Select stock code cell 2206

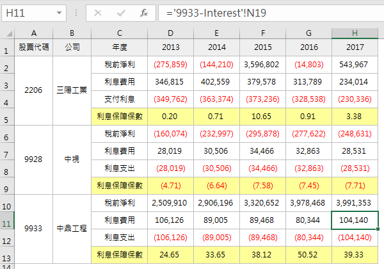click(34, 90)
